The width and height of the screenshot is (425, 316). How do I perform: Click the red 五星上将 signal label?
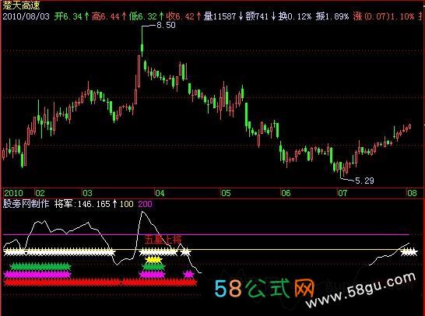click(x=163, y=240)
